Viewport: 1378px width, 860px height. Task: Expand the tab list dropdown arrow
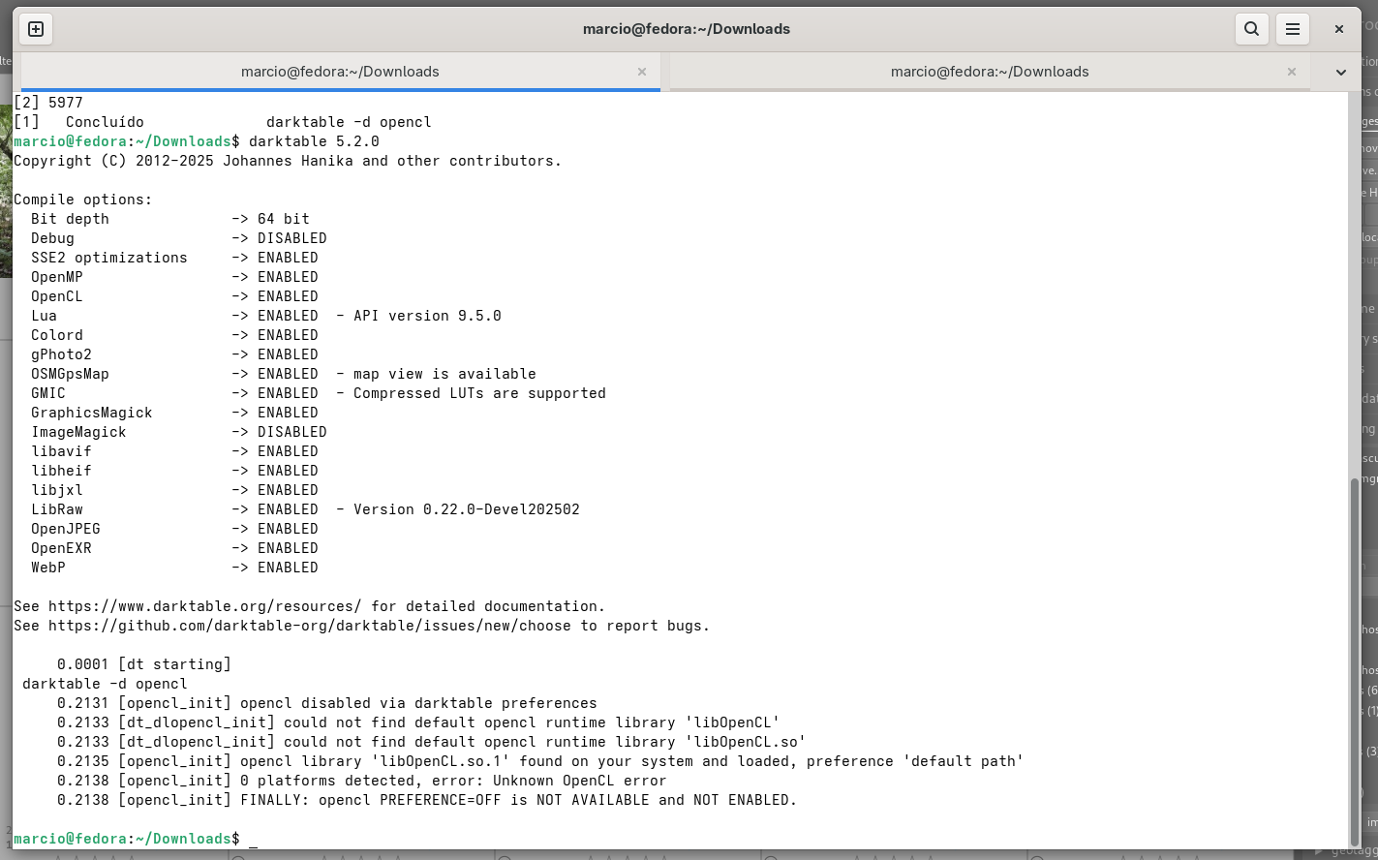1341,72
